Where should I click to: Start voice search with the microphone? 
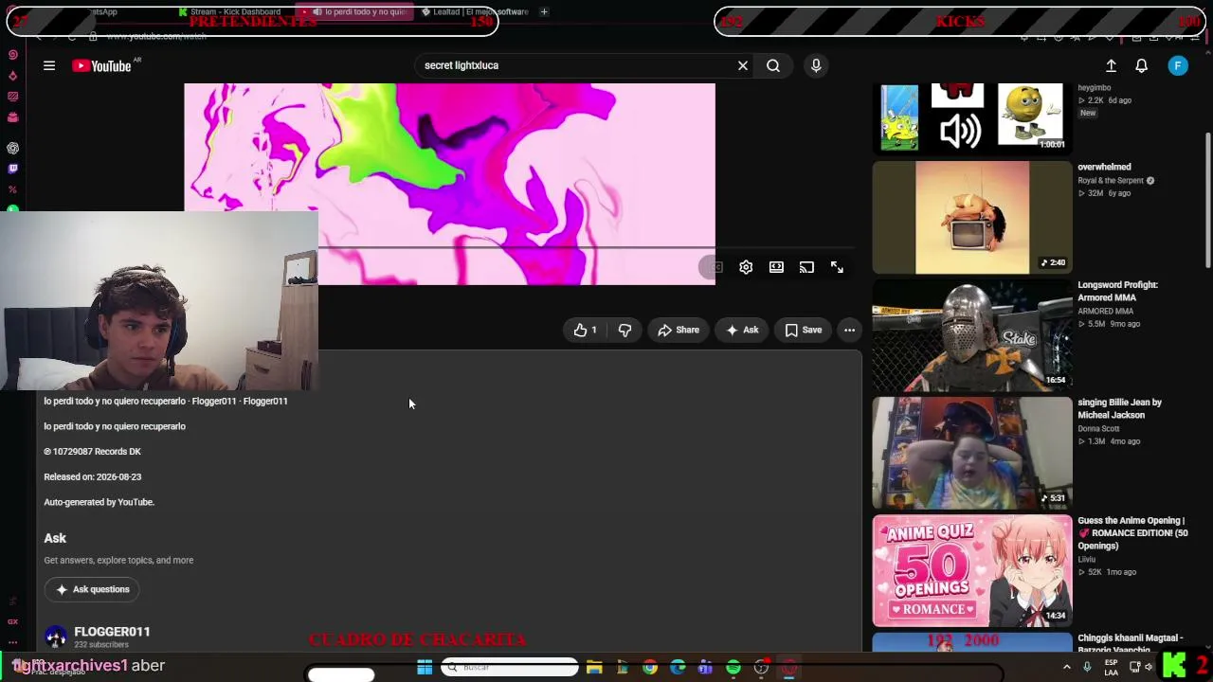(816, 65)
